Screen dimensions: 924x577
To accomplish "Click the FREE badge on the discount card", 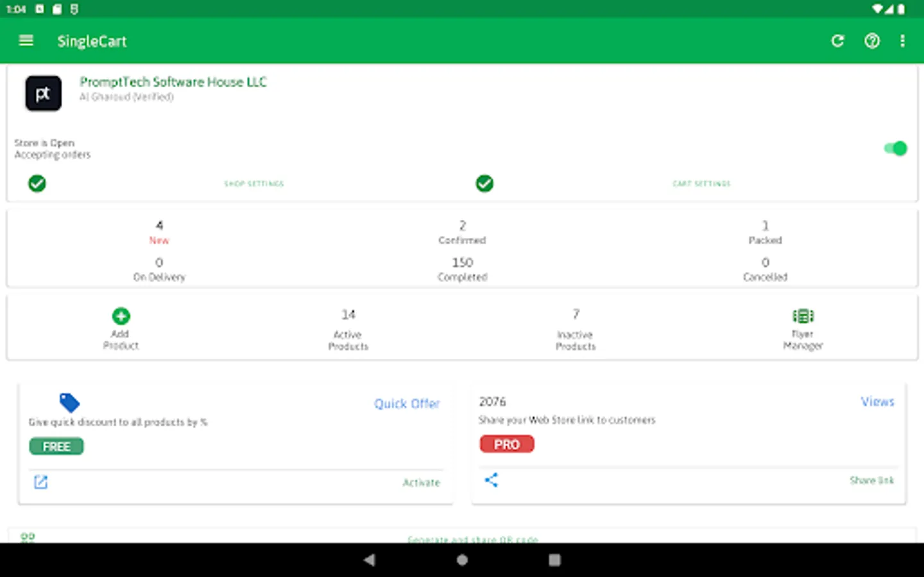I will click(56, 446).
